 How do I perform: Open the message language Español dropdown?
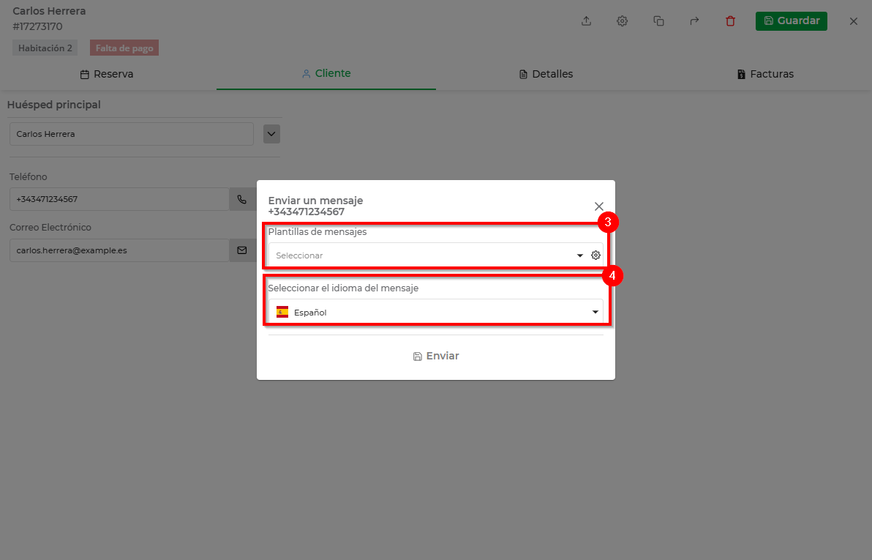(x=436, y=313)
